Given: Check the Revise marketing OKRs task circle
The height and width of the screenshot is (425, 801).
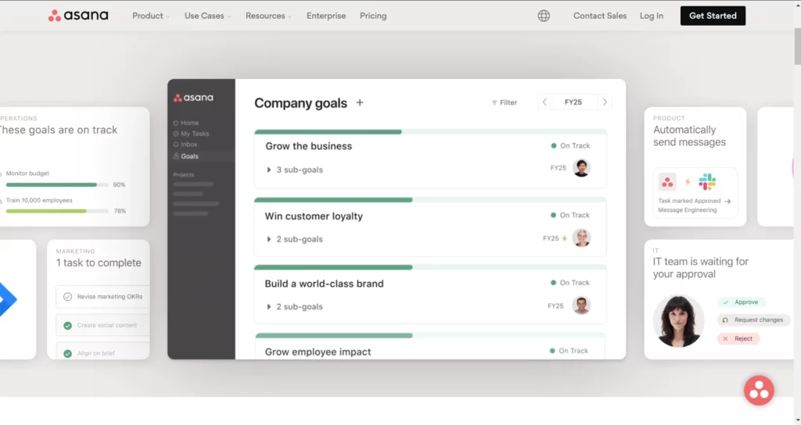Looking at the screenshot, I should [x=68, y=297].
